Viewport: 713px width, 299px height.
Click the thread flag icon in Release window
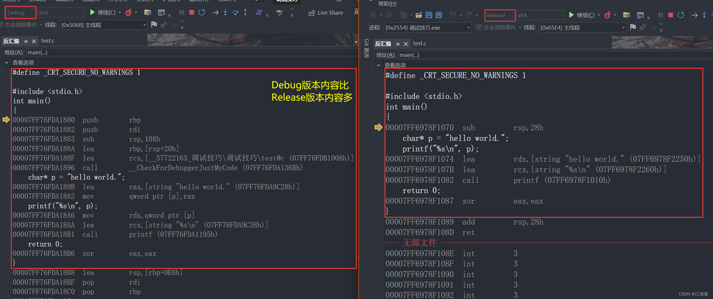point(633,27)
